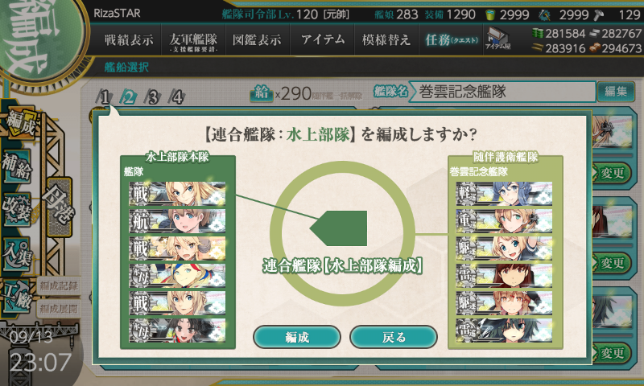The width and height of the screenshot is (644, 386).
Task: Switch to fleet tab 3
Action: [153, 96]
